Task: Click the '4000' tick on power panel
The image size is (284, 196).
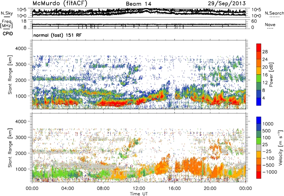Action: coord(21,48)
